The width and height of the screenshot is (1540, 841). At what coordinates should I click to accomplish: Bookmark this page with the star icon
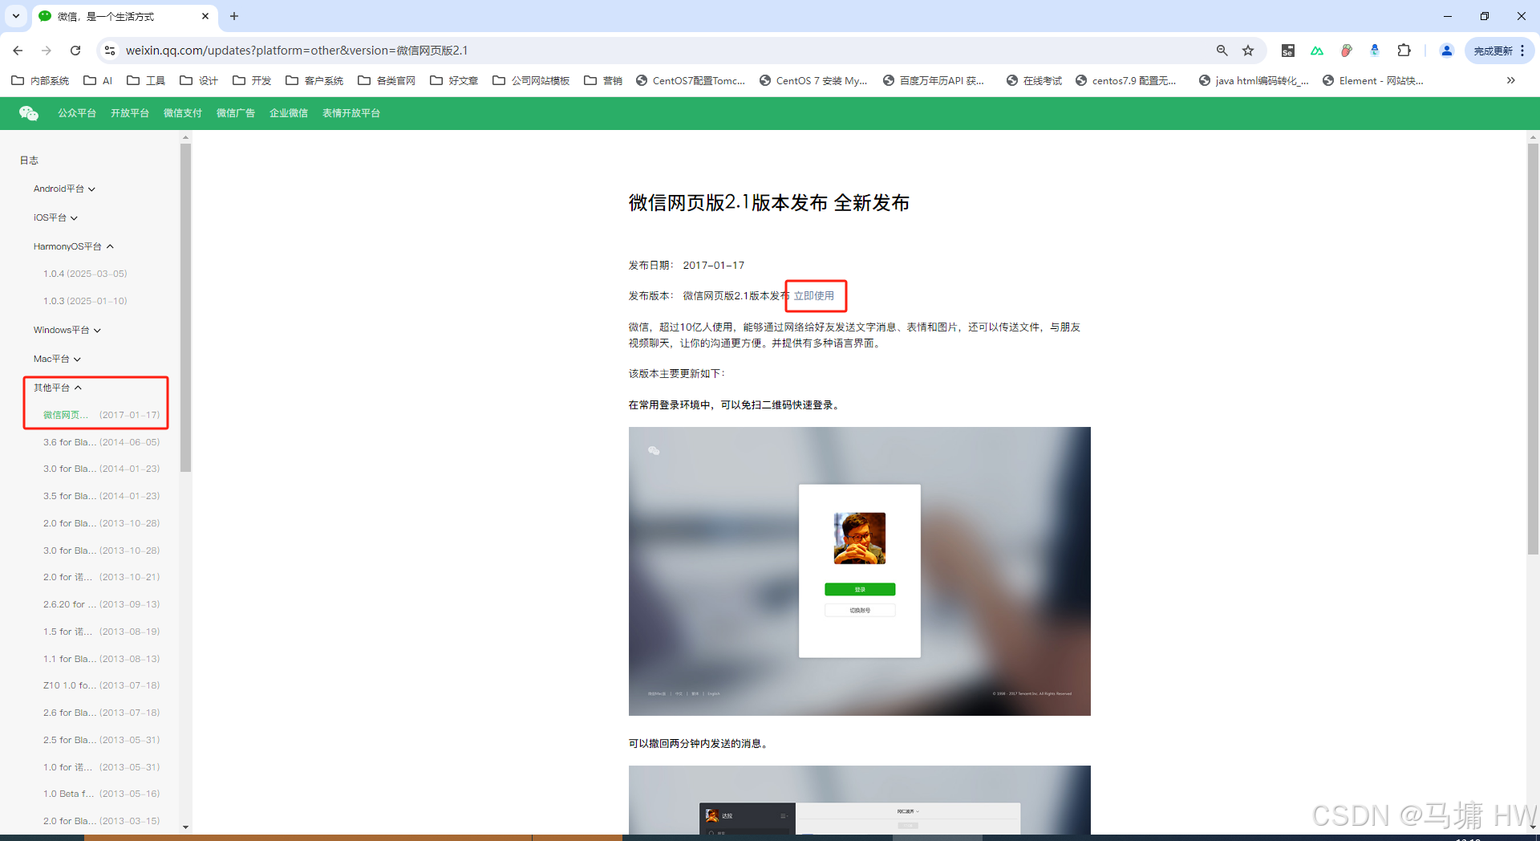(1249, 50)
